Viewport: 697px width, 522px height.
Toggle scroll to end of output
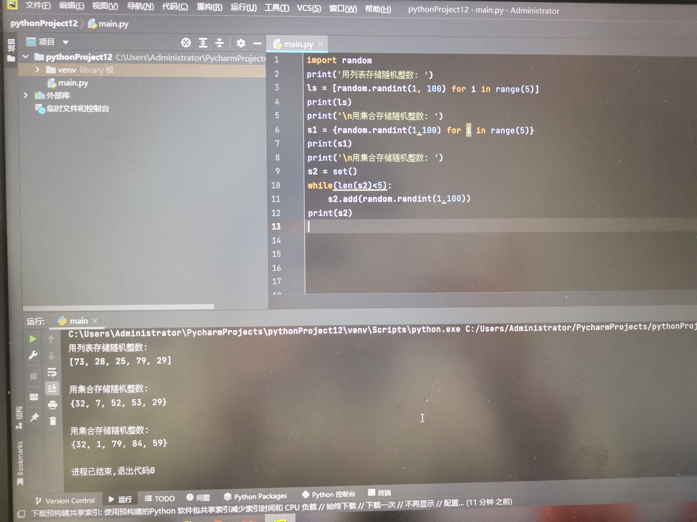pos(52,389)
